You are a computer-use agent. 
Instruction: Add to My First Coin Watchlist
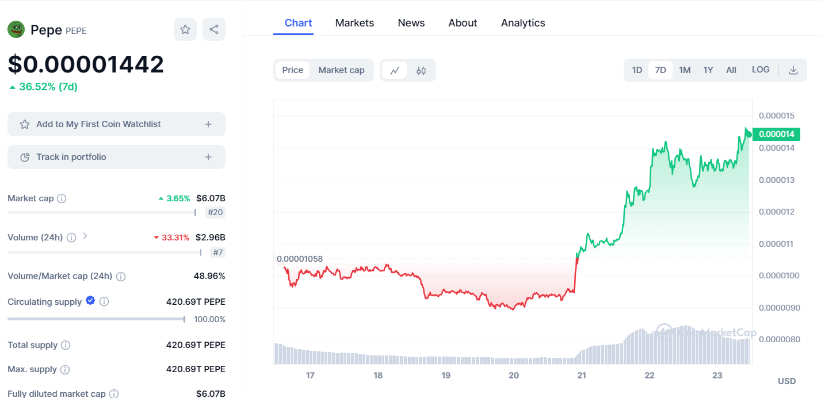click(116, 124)
